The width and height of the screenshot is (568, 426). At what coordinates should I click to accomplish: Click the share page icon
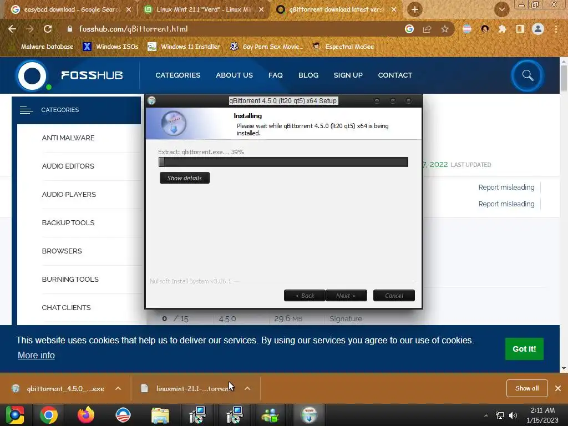(x=427, y=29)
